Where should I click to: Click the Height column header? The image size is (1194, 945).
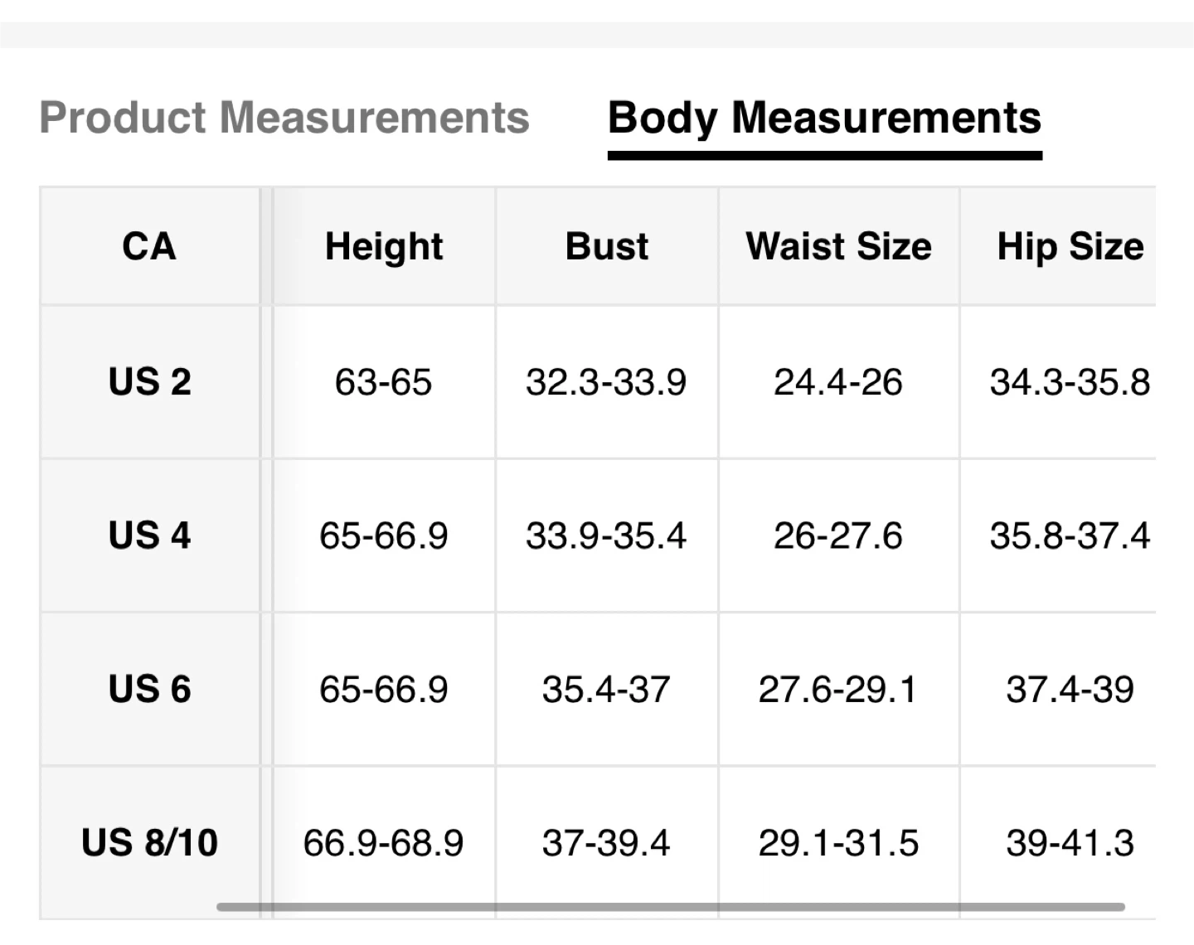point(384,246)
